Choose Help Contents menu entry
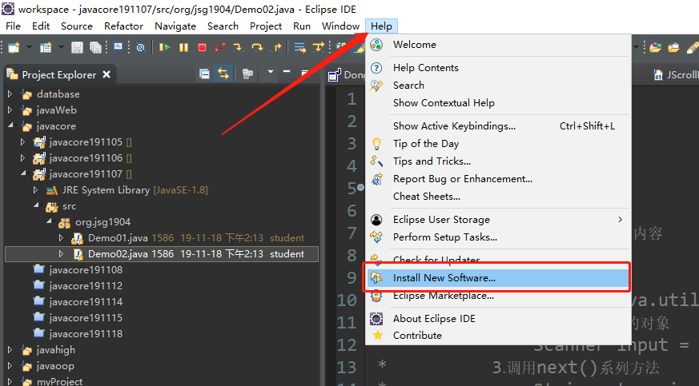This screenshot has height=386, width=699. pyautogui.click(x=497, y=68)
